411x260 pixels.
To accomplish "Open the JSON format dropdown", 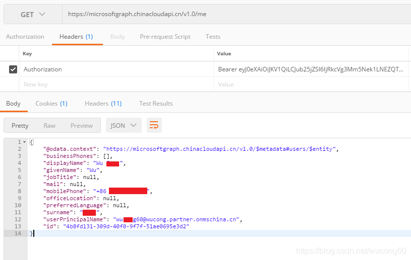I will point(124,125).
